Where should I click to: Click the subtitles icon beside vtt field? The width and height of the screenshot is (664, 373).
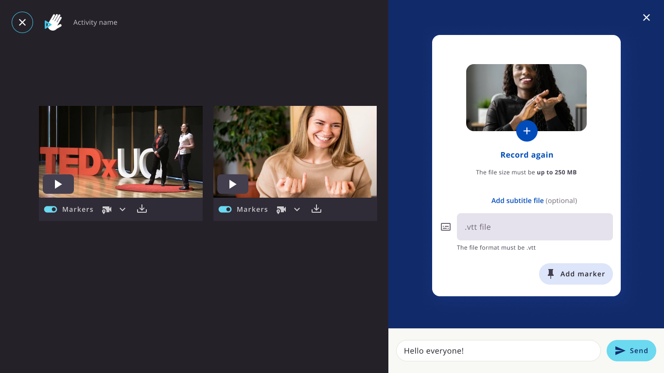pyautogui.click(x=446, y=227)
